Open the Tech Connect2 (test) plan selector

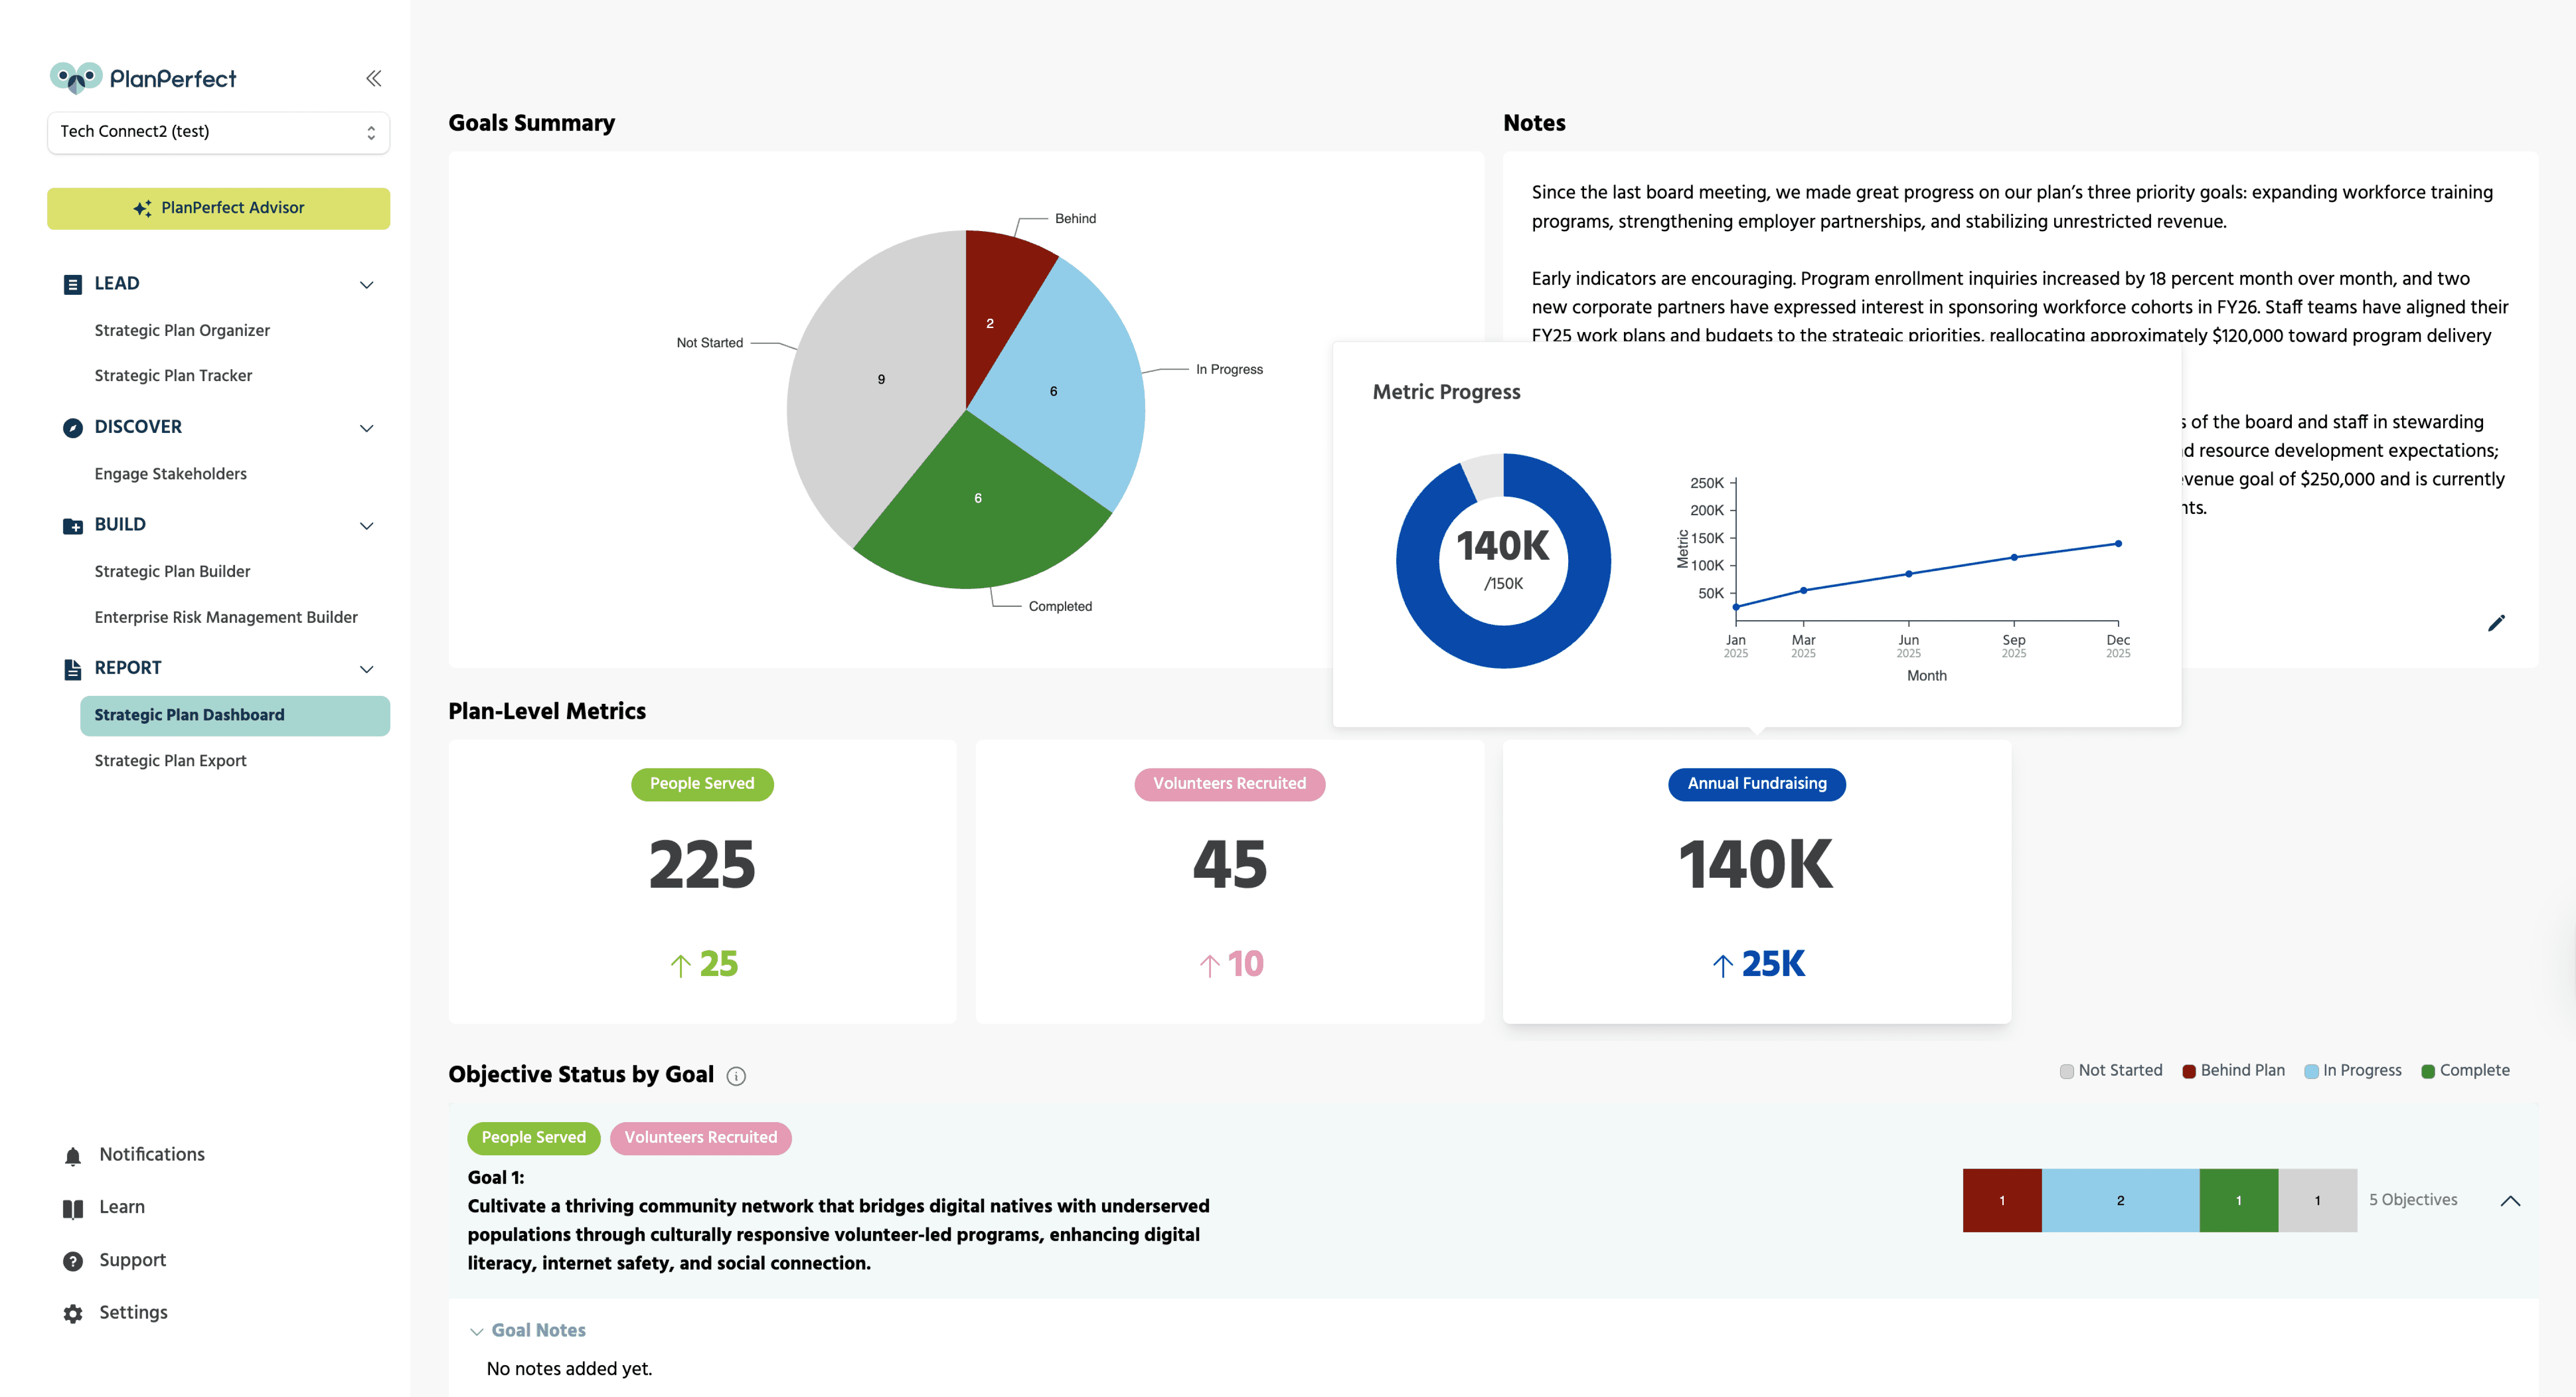point(218,132)
